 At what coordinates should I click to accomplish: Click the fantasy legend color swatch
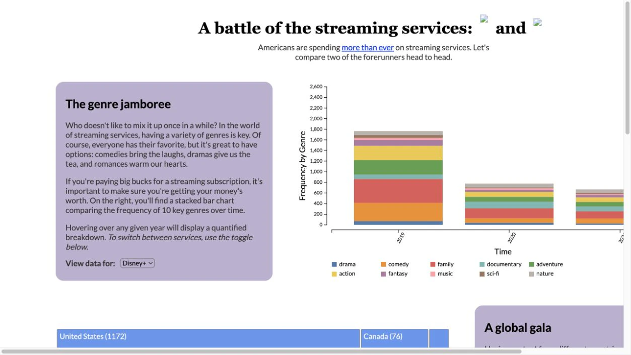point(384,274)
